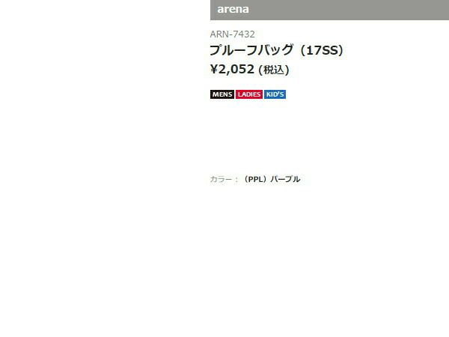
Task: Click the カラー label text
Action: [x=221, y=180]
